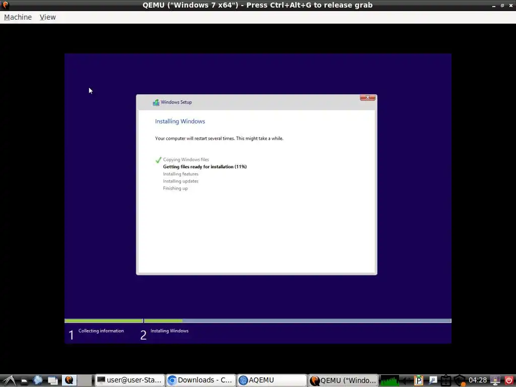Click the screen lock monitor icon
Viewport: 516px width, 387px height.
click(495, 381)
